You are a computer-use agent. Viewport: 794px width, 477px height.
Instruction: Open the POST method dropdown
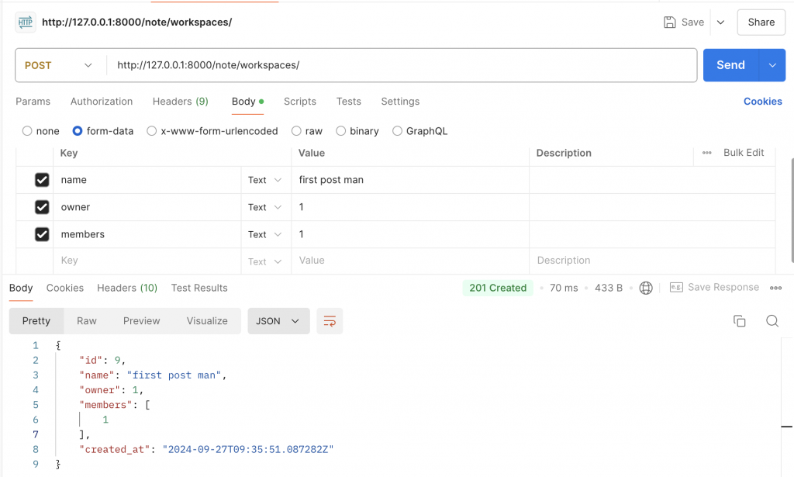pyautogui.click(x=60, y=65)
